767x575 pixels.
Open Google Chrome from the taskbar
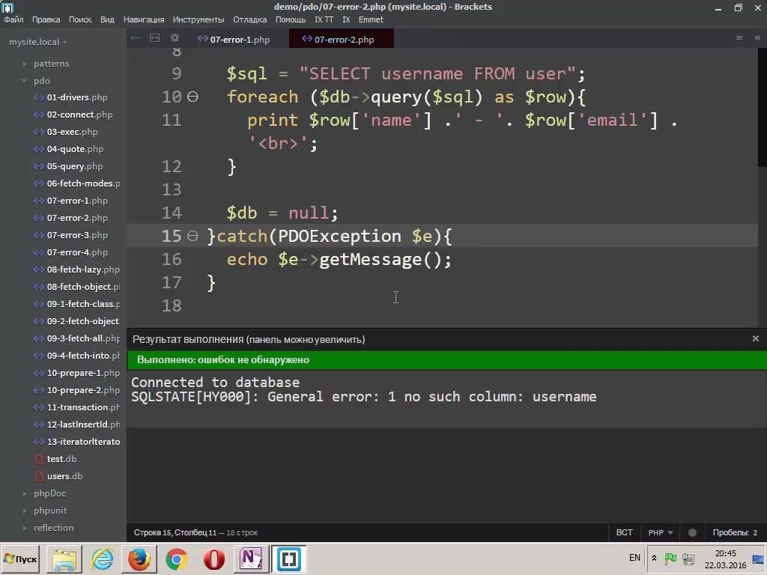[x=177, y=559]
